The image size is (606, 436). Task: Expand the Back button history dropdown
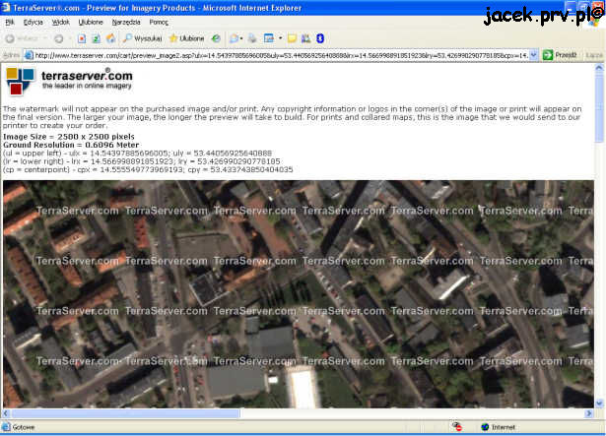(45, 38)
